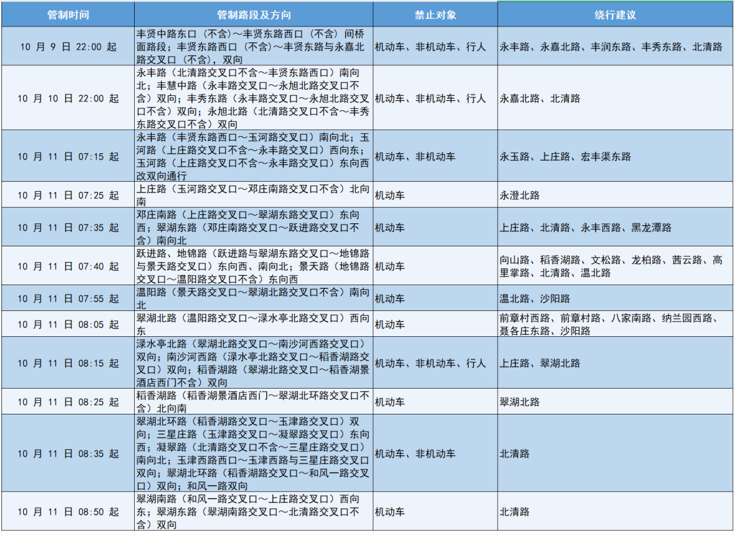Click the detour cell 温北路、沙阳路
The height and width of the screenshot is (537, 735).
point(615,299)
